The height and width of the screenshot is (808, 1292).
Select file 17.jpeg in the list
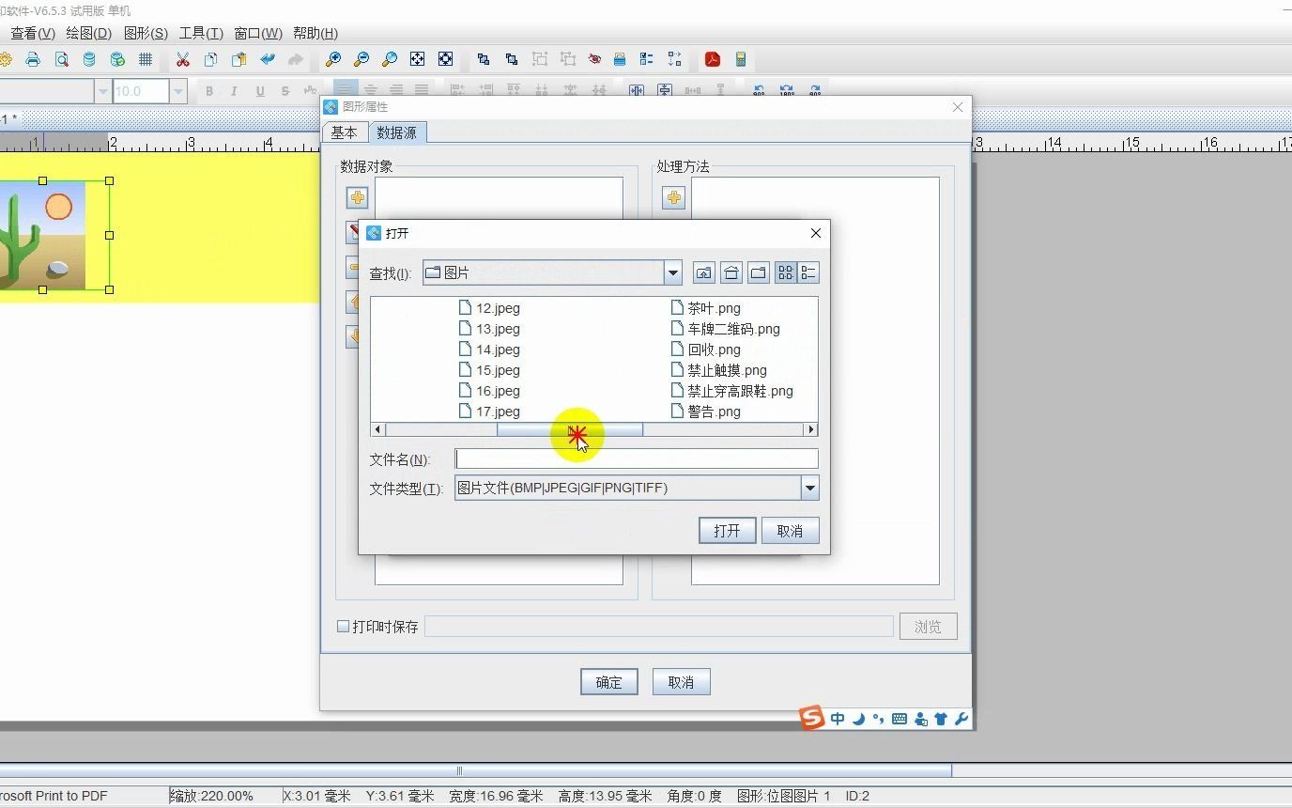click(489, 412)
